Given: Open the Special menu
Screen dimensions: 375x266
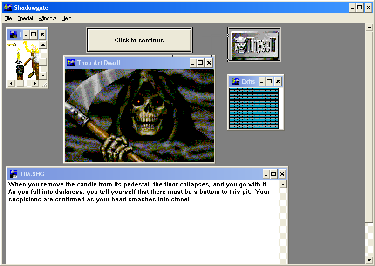Looking at the screenshot, I should tap(25, 18).
